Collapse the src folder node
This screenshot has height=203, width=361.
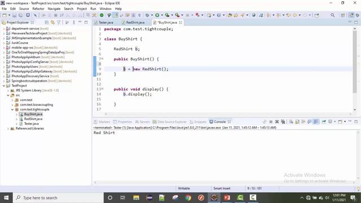(8, 95)
